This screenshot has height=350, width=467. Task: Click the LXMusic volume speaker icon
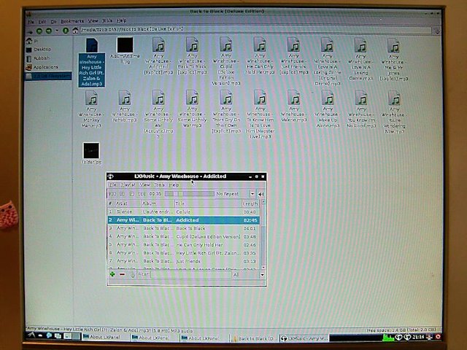point(261,194)
